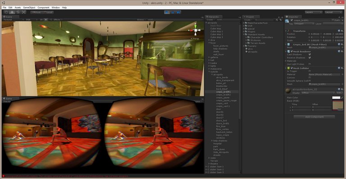The image size is (346, 179).
Task: Toggle the Mesh Renderer enabled checkbox
Action: tap(291, 52)
